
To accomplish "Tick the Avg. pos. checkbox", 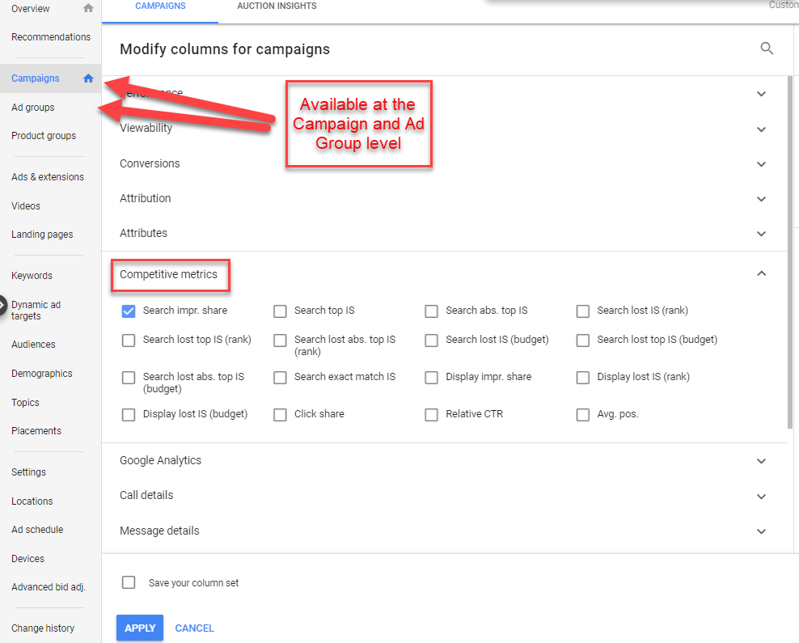I will tap(582, 415).
